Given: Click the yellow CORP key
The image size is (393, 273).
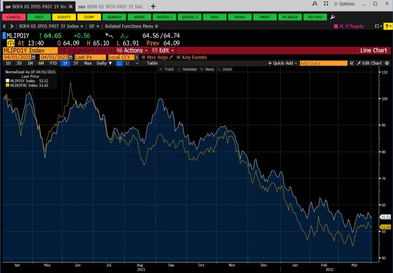Looking at the screenshot, I should (89, 17).
